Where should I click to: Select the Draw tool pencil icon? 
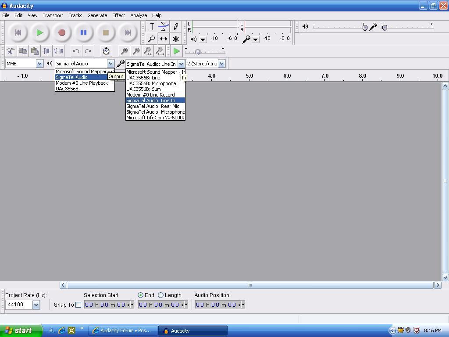[x=175, y=26]
